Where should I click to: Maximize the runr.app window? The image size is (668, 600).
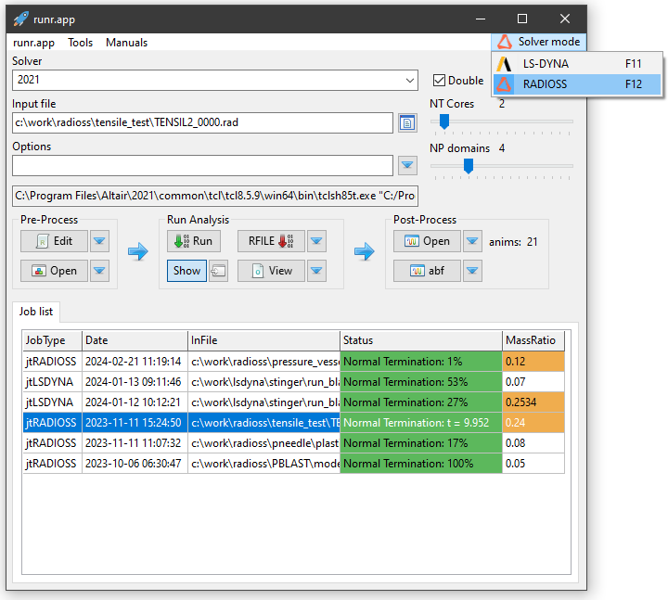[522, 19]
